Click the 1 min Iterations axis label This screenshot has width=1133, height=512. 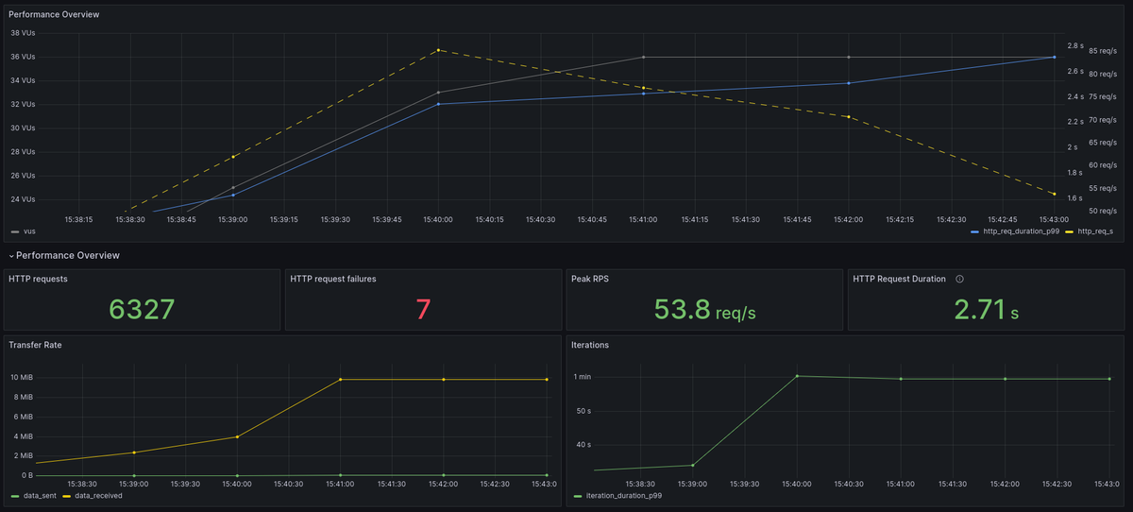[x=583, y=378]
